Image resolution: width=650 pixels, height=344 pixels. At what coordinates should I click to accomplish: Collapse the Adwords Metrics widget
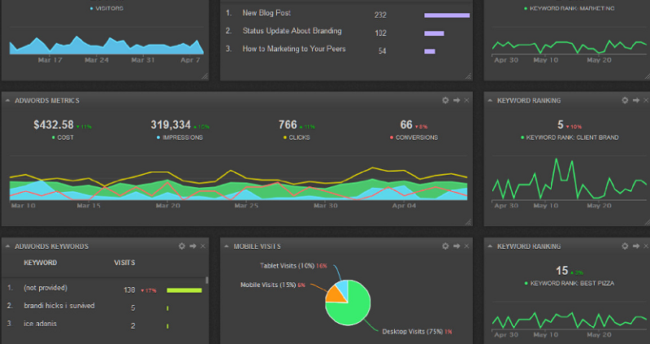coord(7,100)
